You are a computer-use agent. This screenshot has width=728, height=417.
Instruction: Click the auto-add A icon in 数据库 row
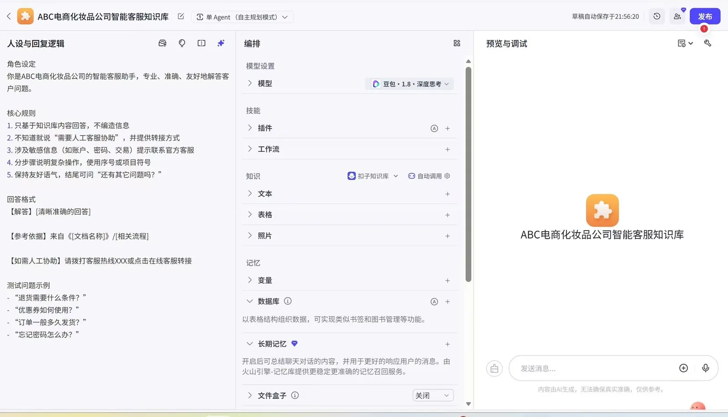click(434, 301)
